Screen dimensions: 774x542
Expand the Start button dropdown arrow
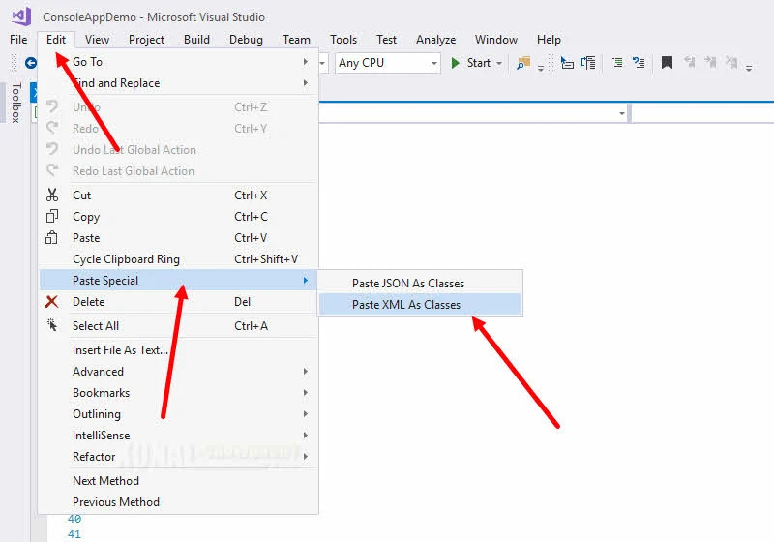pyautogui.click(x=499, y=63)
